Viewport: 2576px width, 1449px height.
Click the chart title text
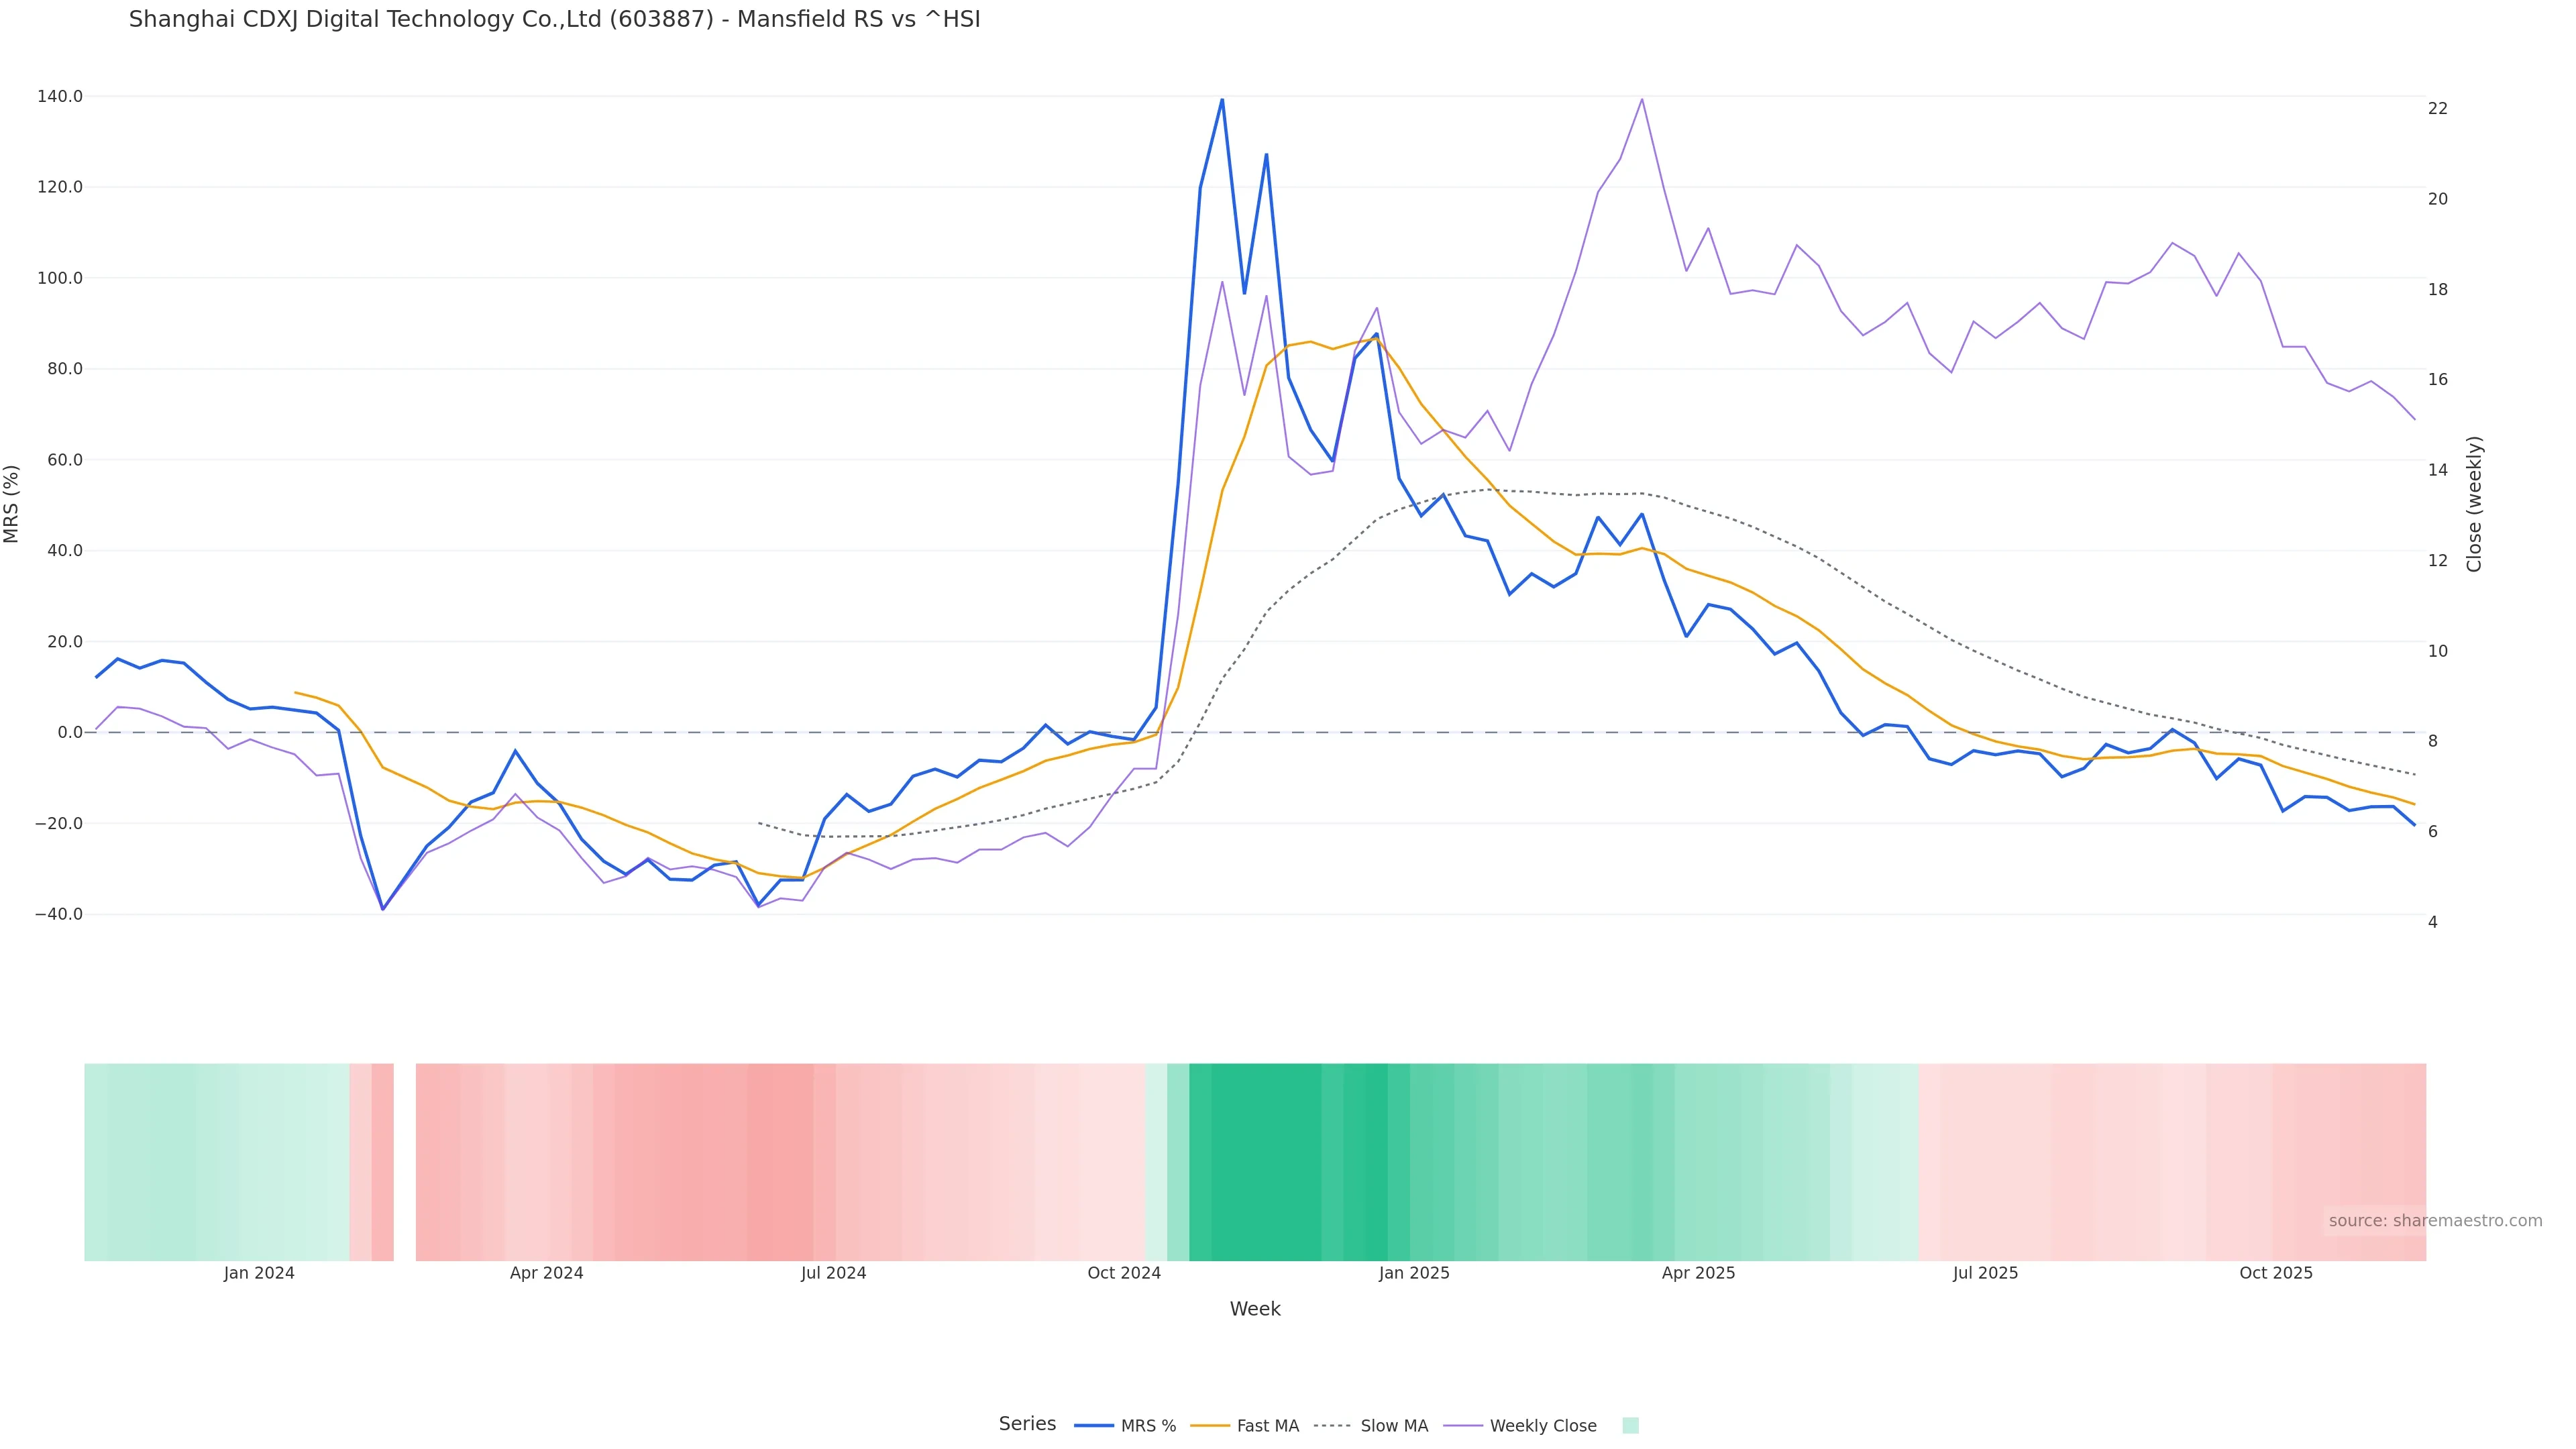pos(554,19)
